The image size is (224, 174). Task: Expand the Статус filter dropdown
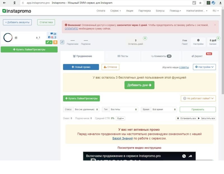click(x=86, y=109)
